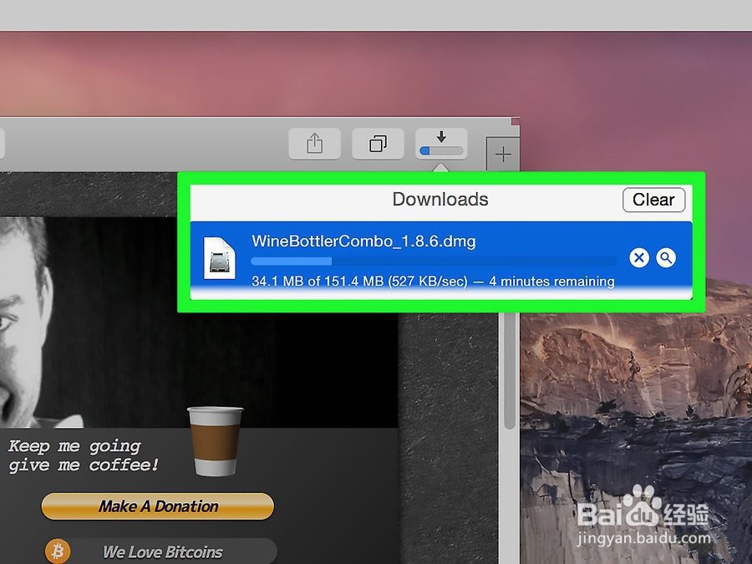Screen dimensions: 752x564
Task: Click the Downloads popover title
Action: pyautogui.click(x=440, y=199)
